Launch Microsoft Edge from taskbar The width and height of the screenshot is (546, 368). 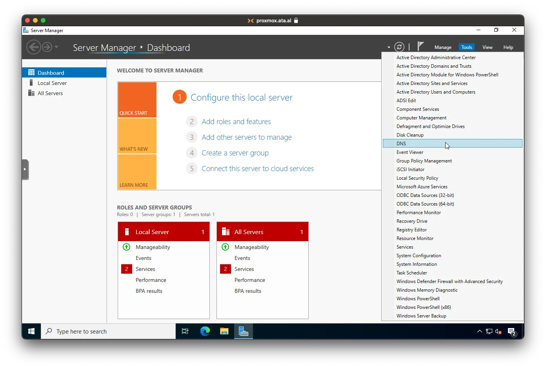pos(205,331)
